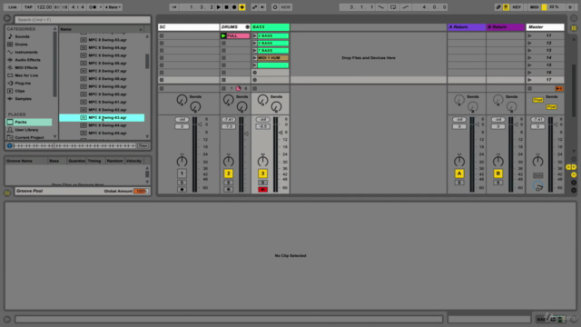Launch master scene 14
The image size is (581, 327).
click(530, 58)
